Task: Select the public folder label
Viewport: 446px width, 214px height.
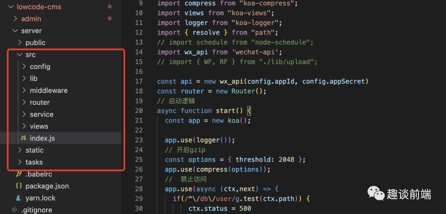Action: (x=36, y=43)
